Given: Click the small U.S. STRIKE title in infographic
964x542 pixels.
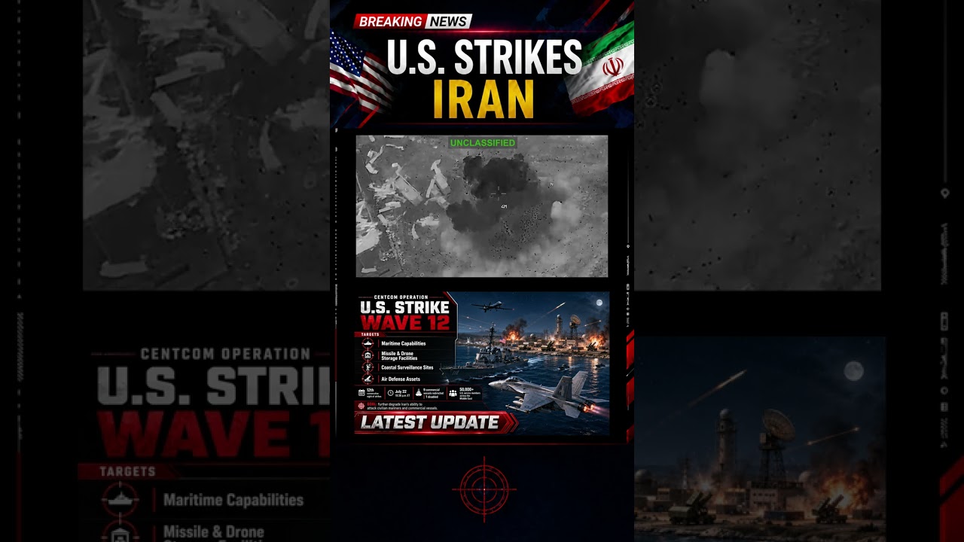Looking at the screenshot, I should click(x=404, y=307).
